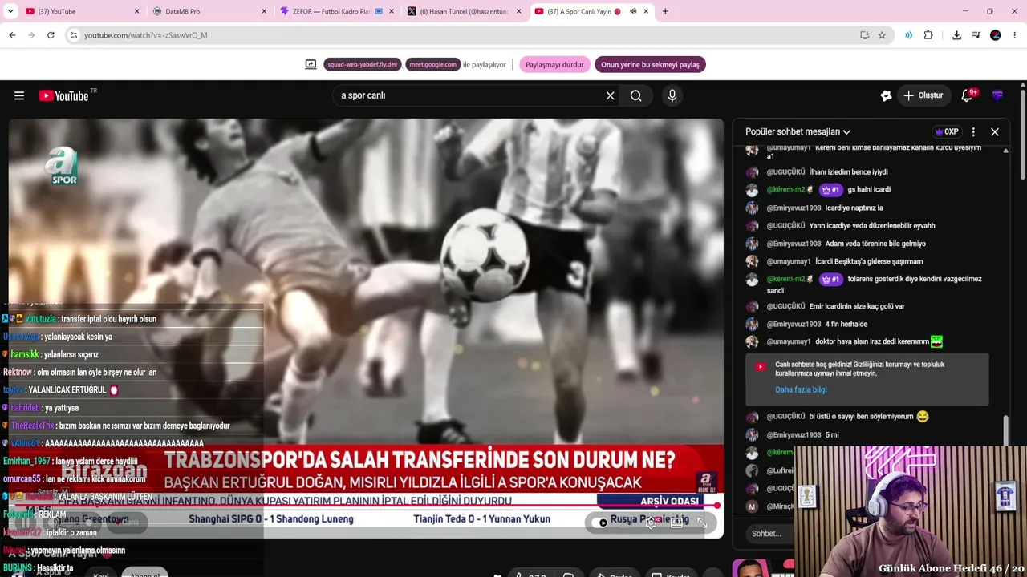The width and height of the screenshot is (1027, 577).
Task: Open a new browser tab
Action: pos(665,11)
